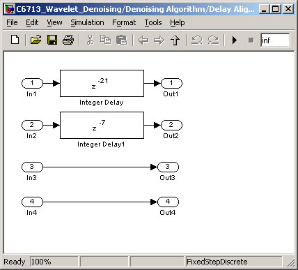Navigate back with the left arrow icon
The height and width of the screenshot is (270, 298).
click(143, 40)
